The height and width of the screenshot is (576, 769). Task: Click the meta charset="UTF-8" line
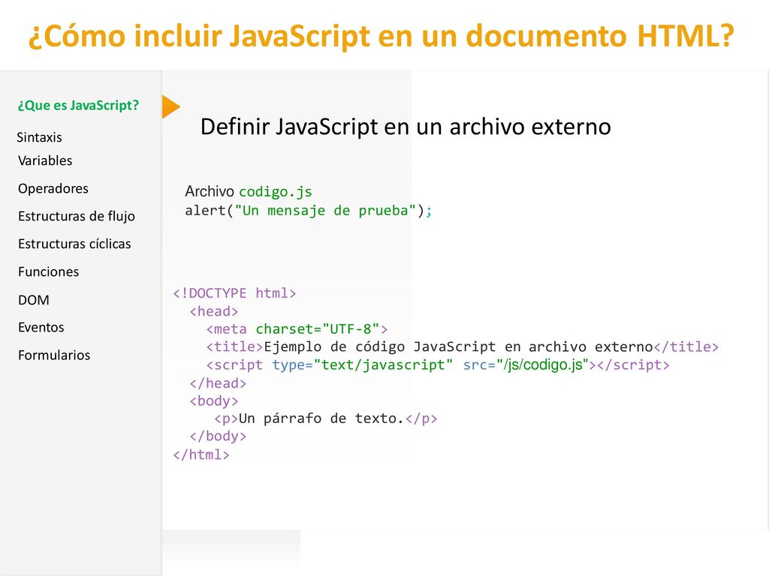297,329
